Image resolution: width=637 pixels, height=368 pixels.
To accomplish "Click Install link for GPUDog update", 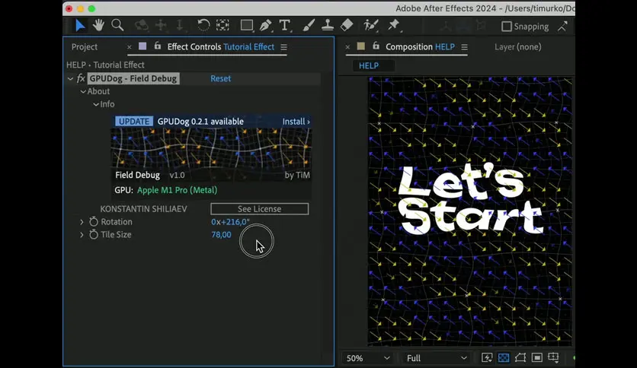I will (296, 122).
